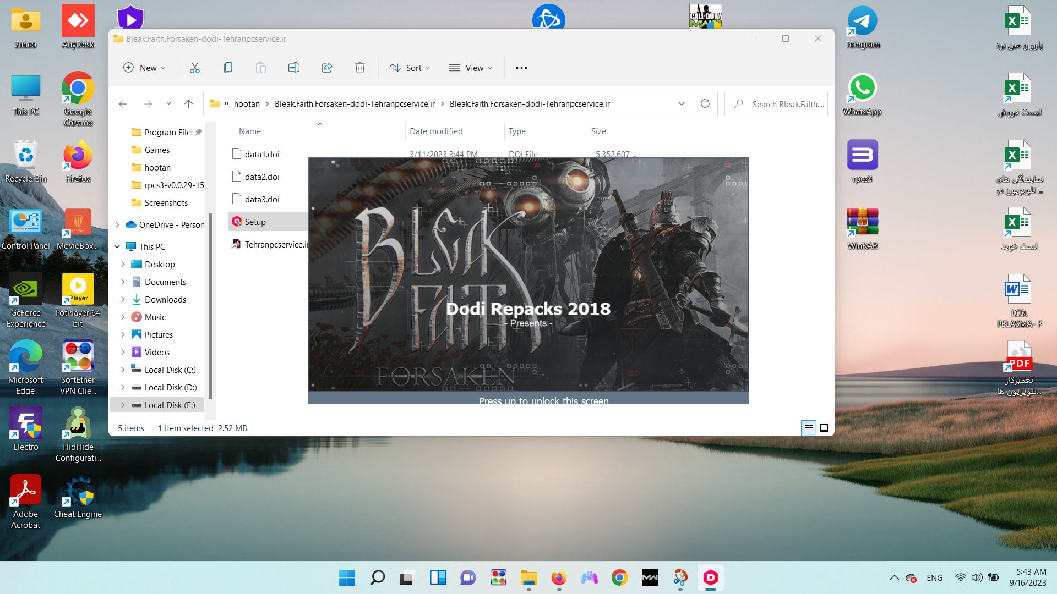Screen dimensions: 1057x594
Task: Open the See more ellipsis menu
Action: tap(521, 68)
